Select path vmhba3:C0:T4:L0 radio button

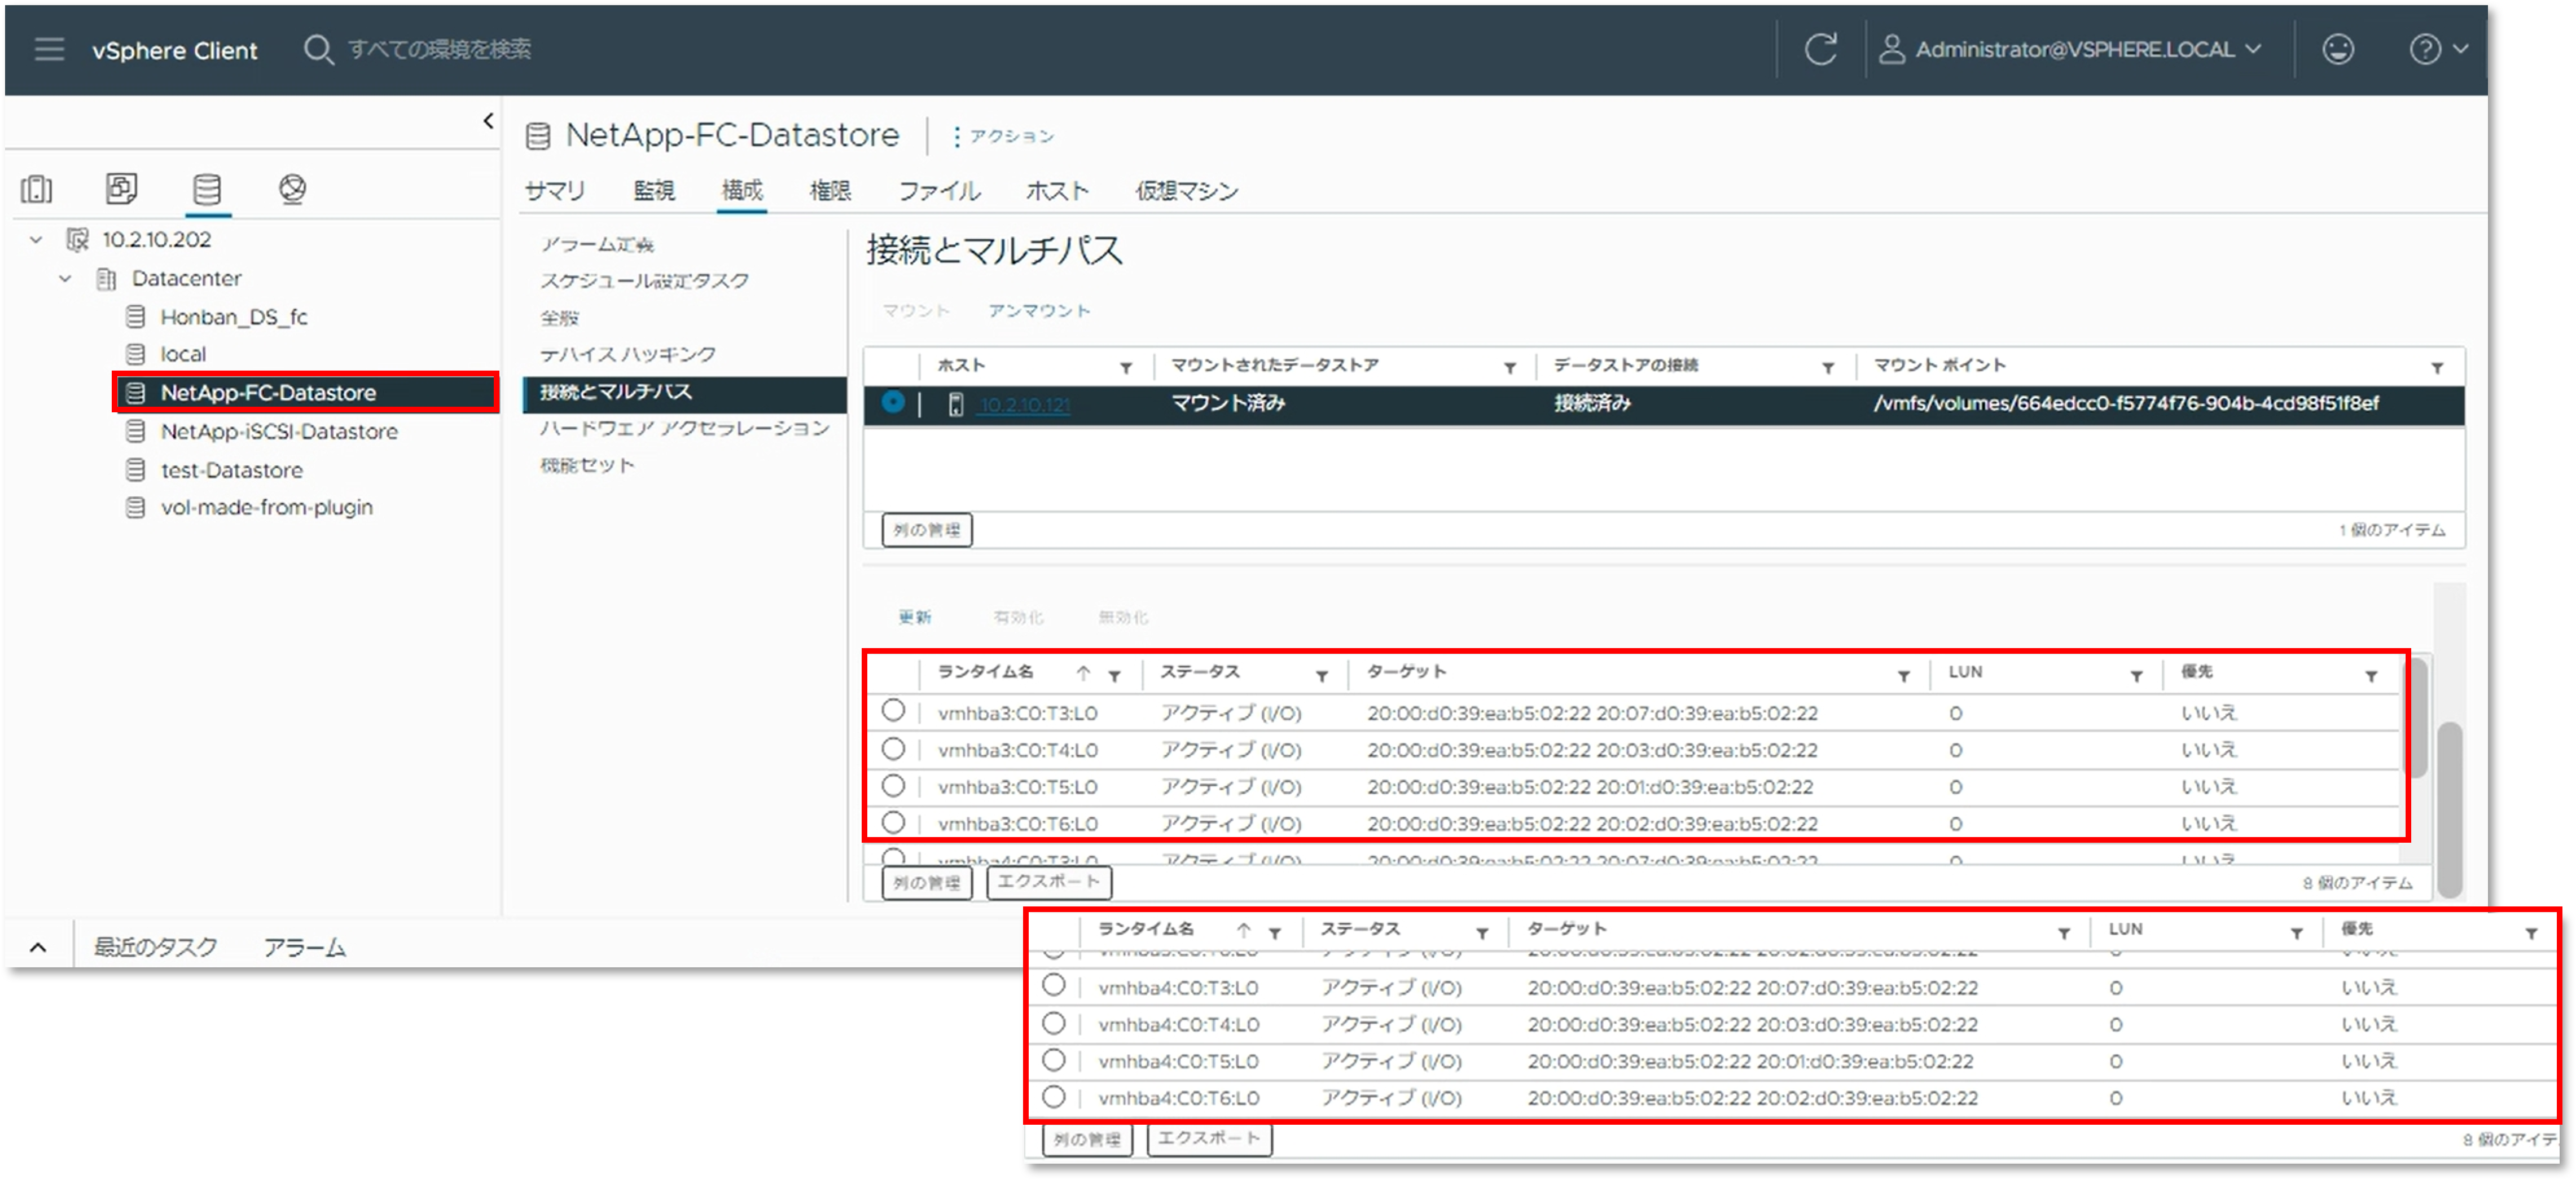[x=893, y=750]
